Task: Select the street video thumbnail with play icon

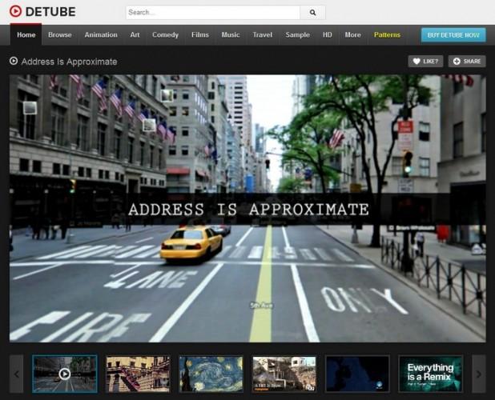Action: (x=65, y=374)
